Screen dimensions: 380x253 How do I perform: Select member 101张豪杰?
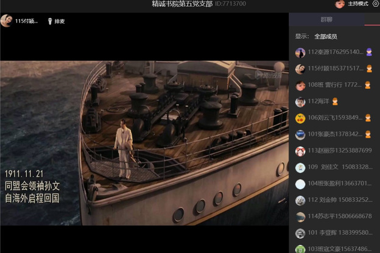click(x=334, y=134)
